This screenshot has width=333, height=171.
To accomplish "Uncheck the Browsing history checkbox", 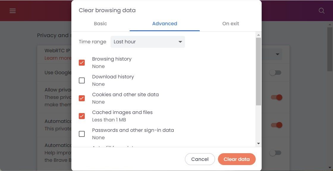I will [x=82, y=63].
